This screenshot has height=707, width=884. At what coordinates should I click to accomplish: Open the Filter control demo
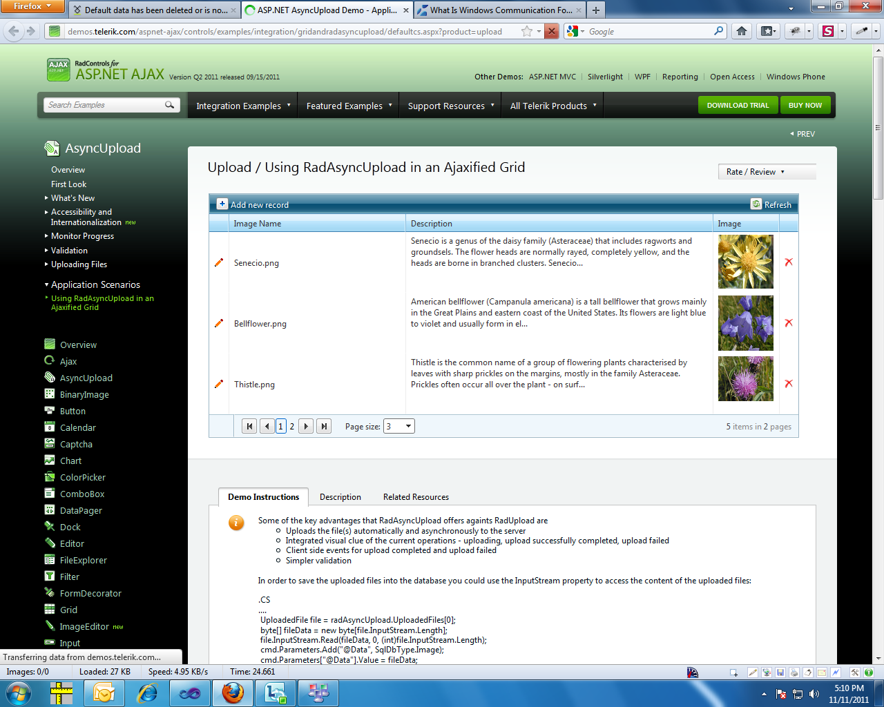coord(69,577)
